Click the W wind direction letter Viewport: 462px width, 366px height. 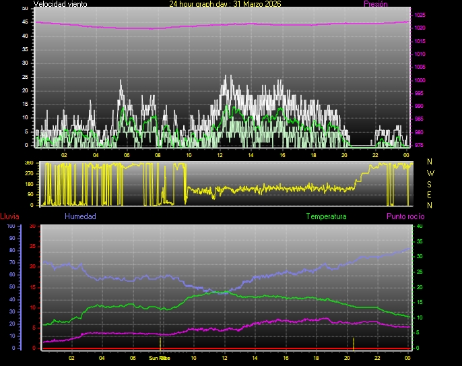pyautogui.click(x=430, y=173)
